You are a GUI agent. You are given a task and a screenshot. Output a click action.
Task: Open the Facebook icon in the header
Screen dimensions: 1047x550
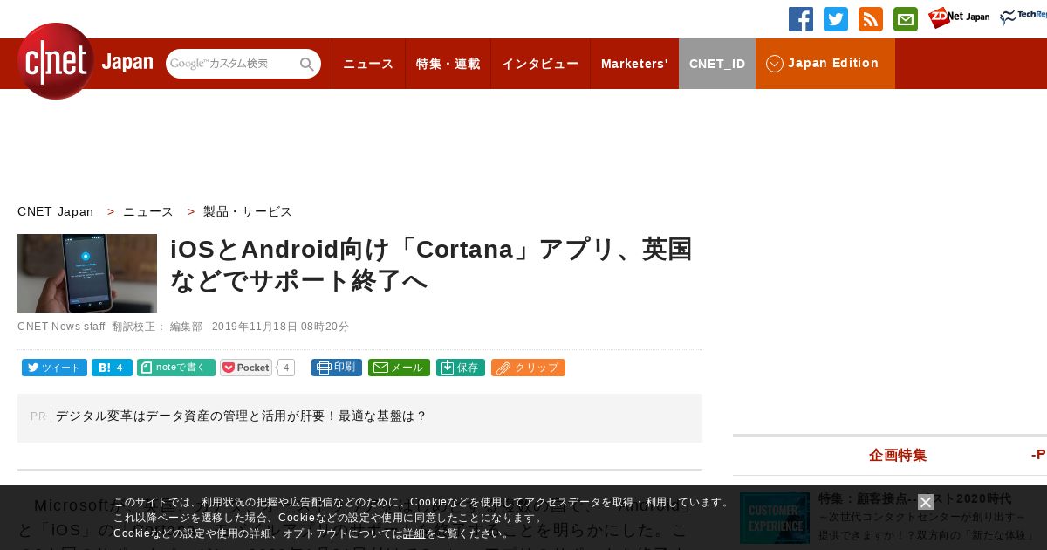(801, 19)
